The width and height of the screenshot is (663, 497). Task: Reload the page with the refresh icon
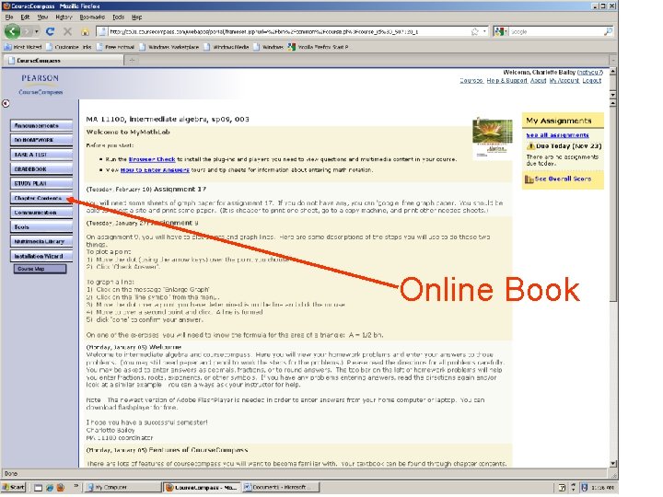[x=51, y=31]
